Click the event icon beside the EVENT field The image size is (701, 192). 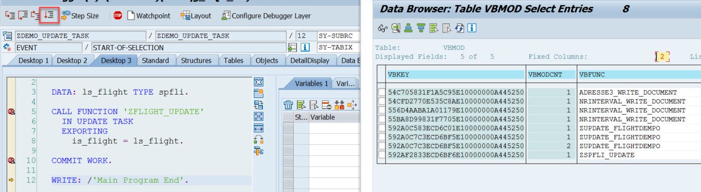[7, 47]
